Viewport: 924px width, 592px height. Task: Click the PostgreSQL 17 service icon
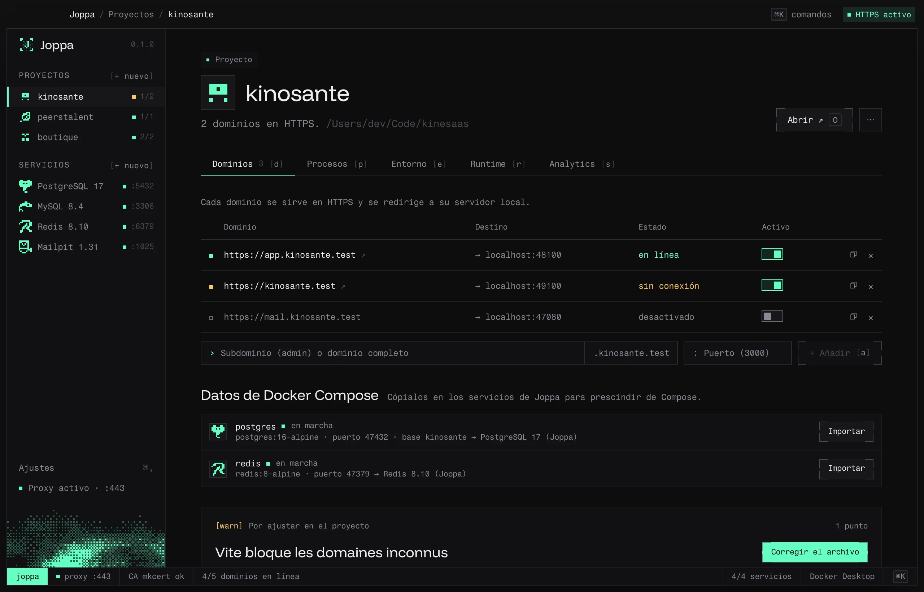click(x=25, y=186)
